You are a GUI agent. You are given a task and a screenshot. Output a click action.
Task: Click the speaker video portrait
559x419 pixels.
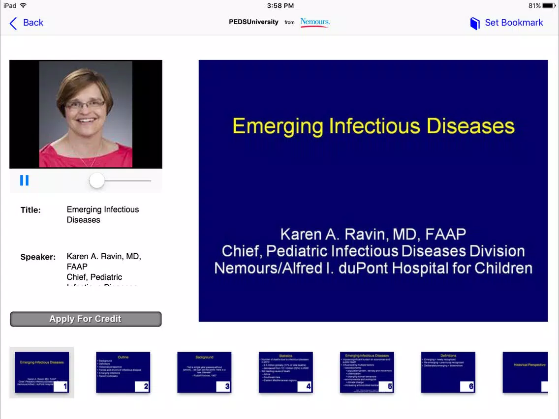[86, 114]
